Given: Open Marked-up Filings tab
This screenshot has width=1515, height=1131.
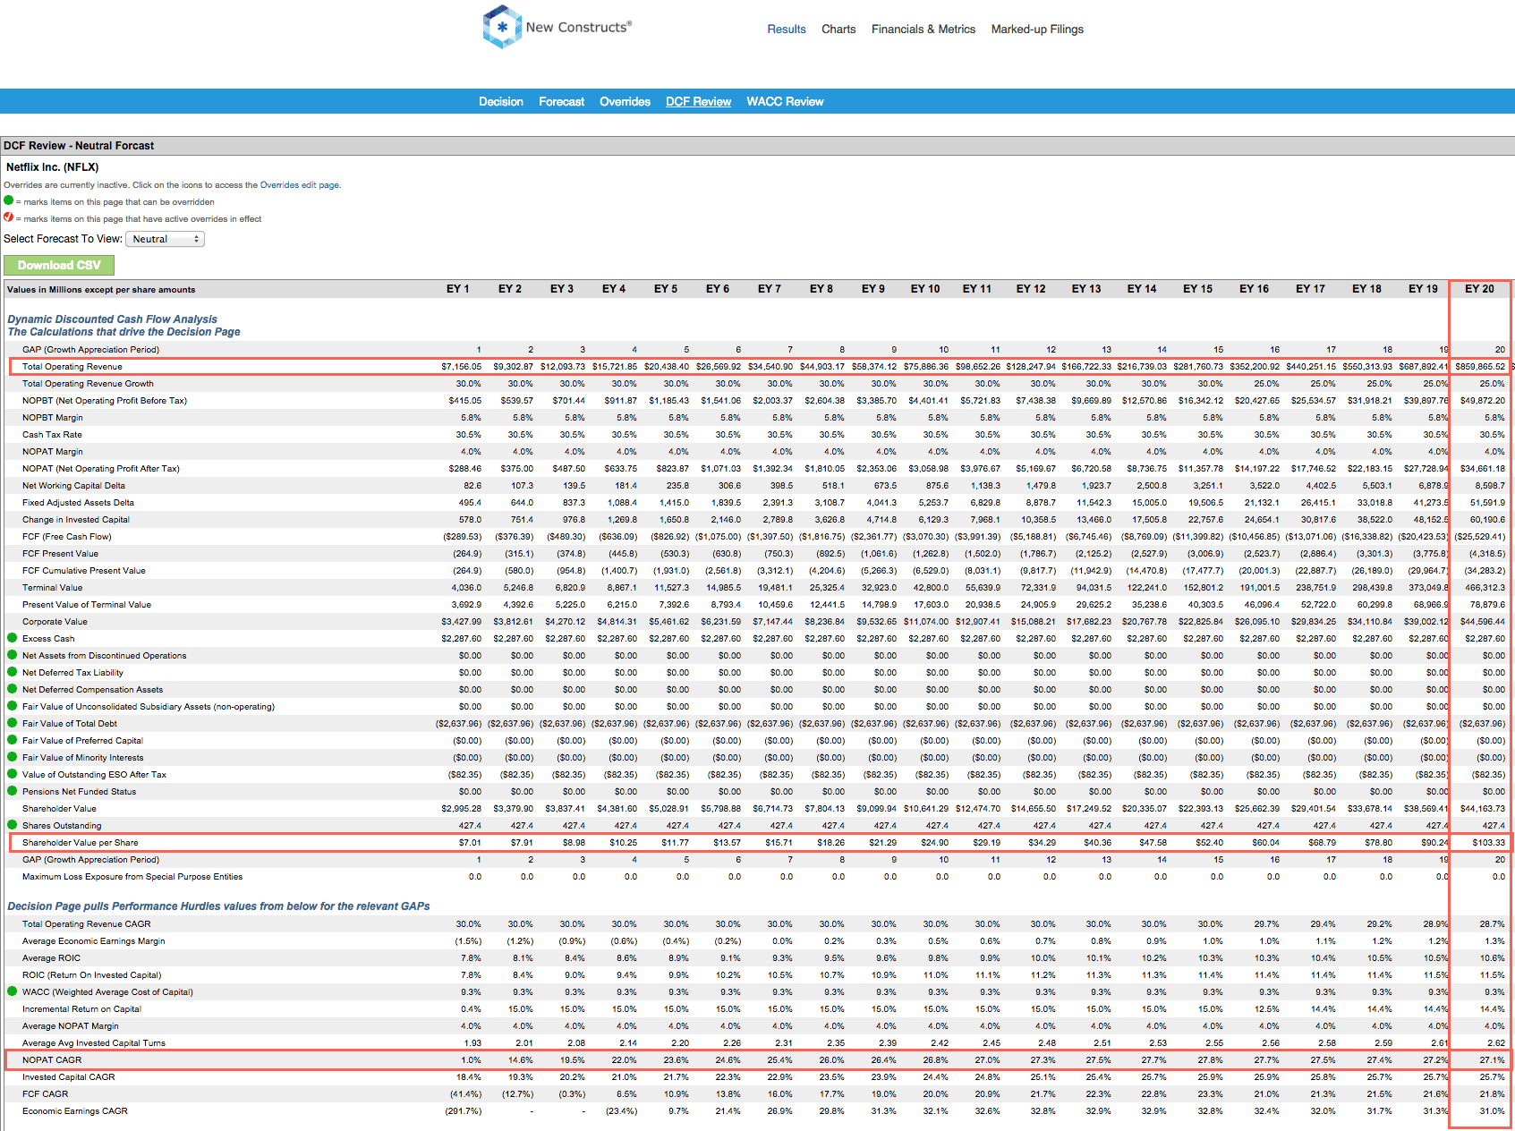Looking at the screenshot, I should click(1037, 30).
